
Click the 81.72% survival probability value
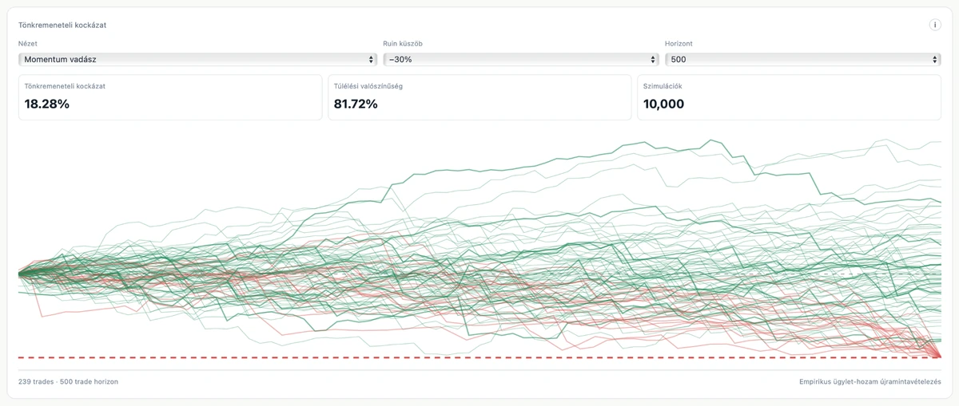356,104
